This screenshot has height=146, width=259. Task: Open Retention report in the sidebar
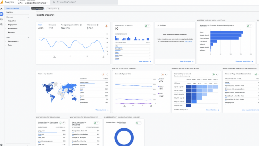[12, 32]
